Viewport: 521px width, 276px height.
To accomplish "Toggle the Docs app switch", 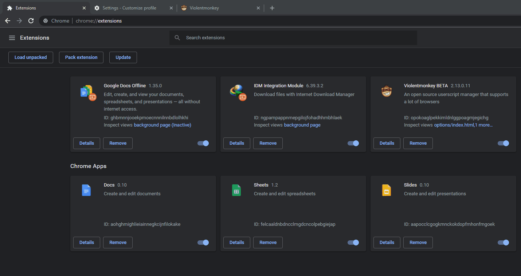I will click(x=203, y=243).
